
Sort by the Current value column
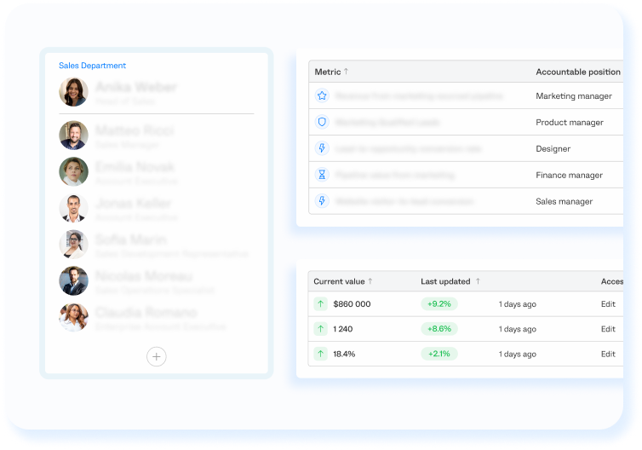[x=343, y=281]
